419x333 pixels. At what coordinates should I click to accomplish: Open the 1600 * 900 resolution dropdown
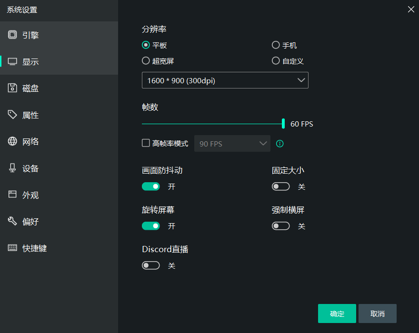(225, 80)
